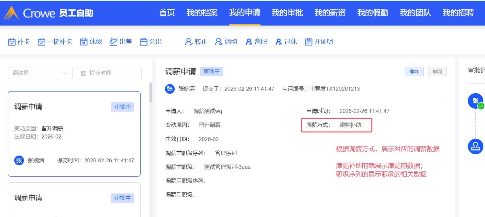Click application number 中竞发TX120261213
Image resolution: width=485 pixels, height=217 pixels.
click(335, 89)
